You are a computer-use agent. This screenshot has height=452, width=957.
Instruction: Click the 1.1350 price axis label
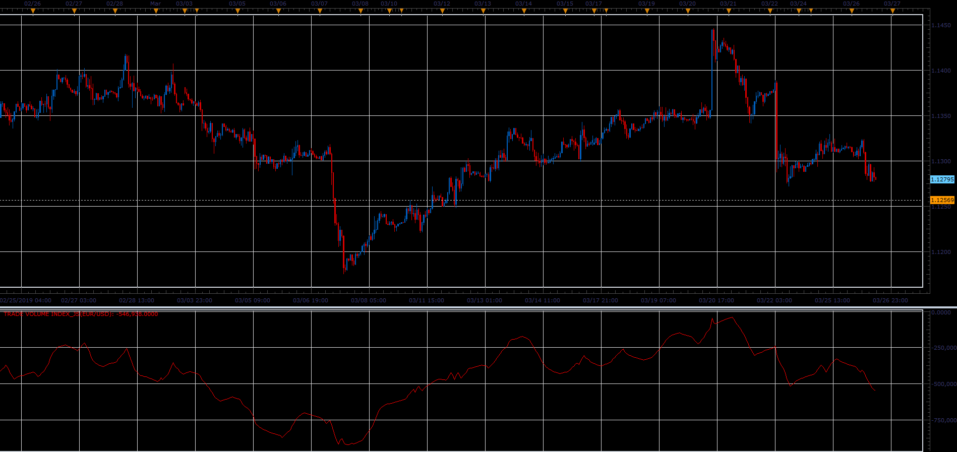point(941,116)
